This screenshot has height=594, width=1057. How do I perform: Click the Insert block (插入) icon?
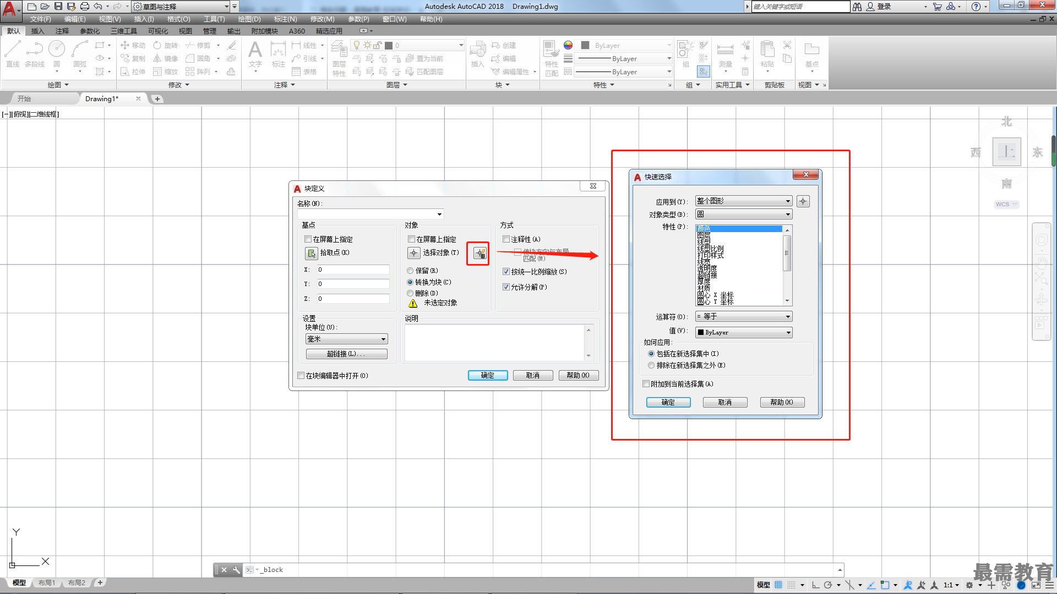click(x=477, y=54)
